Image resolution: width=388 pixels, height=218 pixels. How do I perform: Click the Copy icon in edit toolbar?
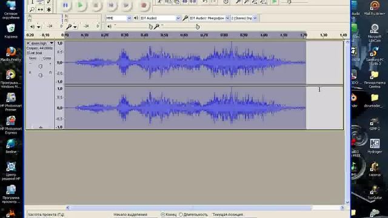pyautogui.click(x=169, y=2)
